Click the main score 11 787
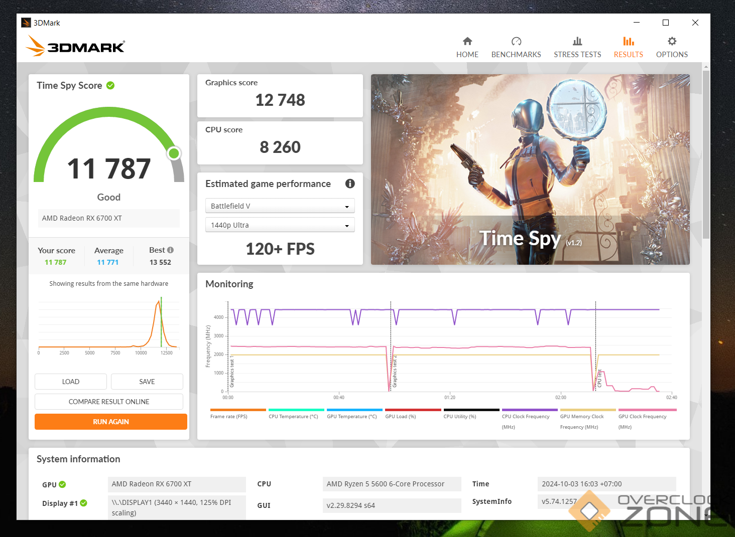This screenshot has height=537, width=735. pos(109,168)
